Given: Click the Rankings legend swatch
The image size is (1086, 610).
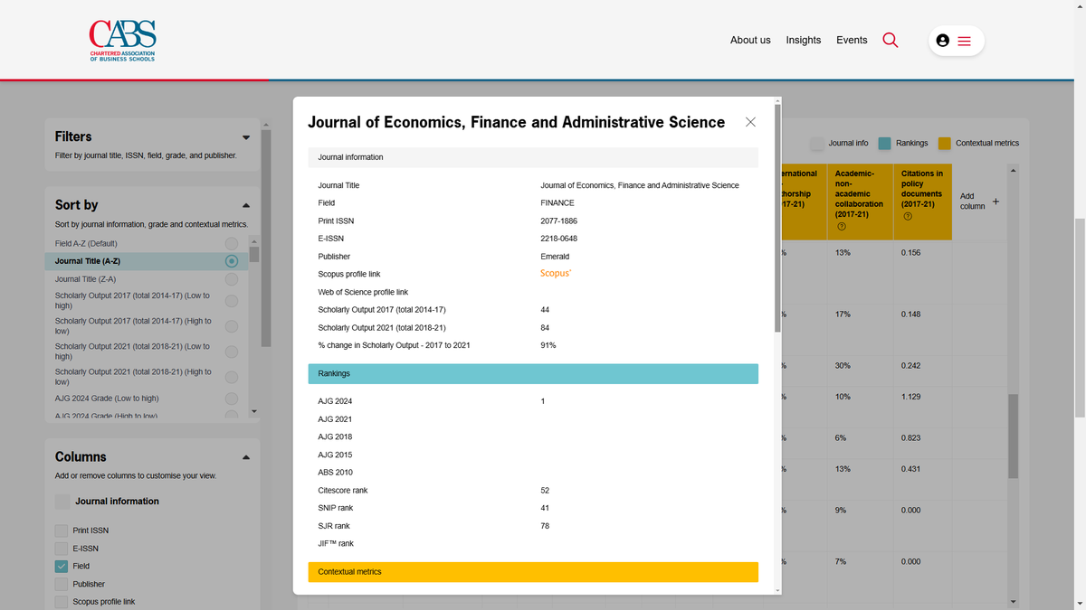Looking at the screenshot, I should [x=885, y=144].
